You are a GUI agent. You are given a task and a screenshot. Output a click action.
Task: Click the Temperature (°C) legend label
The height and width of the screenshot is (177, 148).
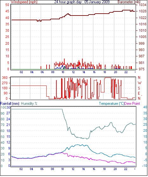click(112, 104)
